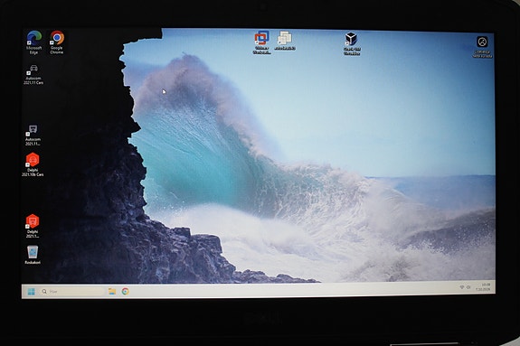Show the clock and date flyout
The image size is (520, 346).
(484, 286)
